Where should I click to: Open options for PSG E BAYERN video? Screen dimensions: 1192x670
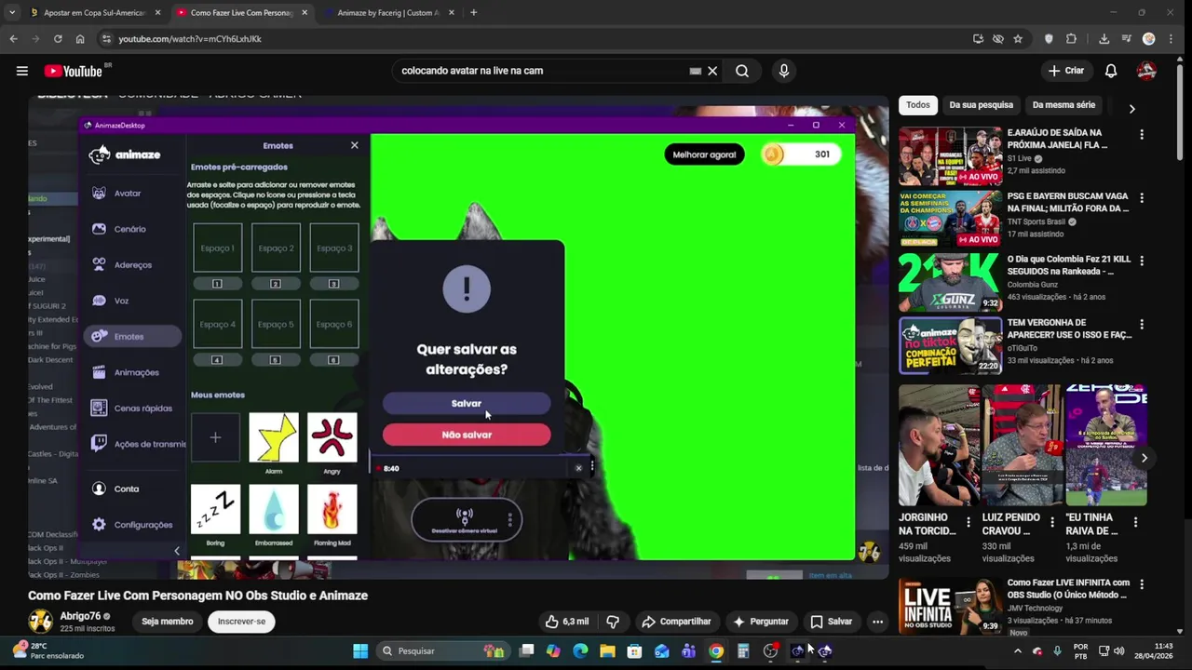pos(1142,198)
